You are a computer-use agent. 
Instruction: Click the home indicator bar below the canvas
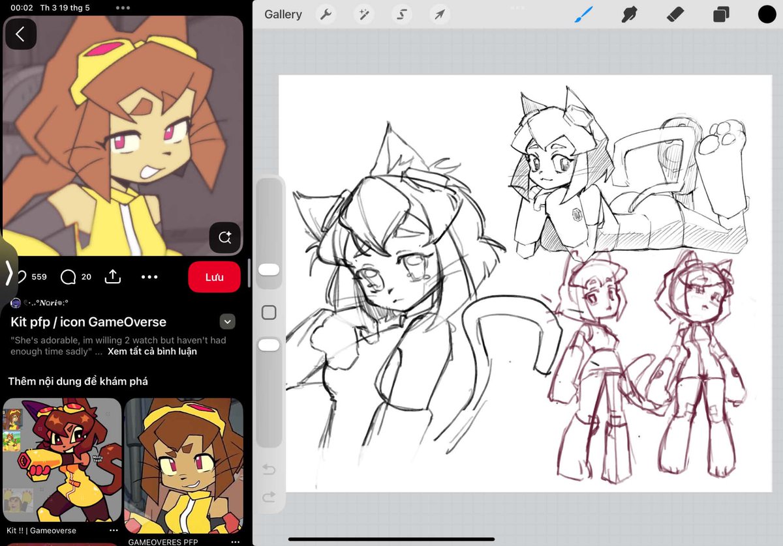pyautogui.click(x=391, y=539)
